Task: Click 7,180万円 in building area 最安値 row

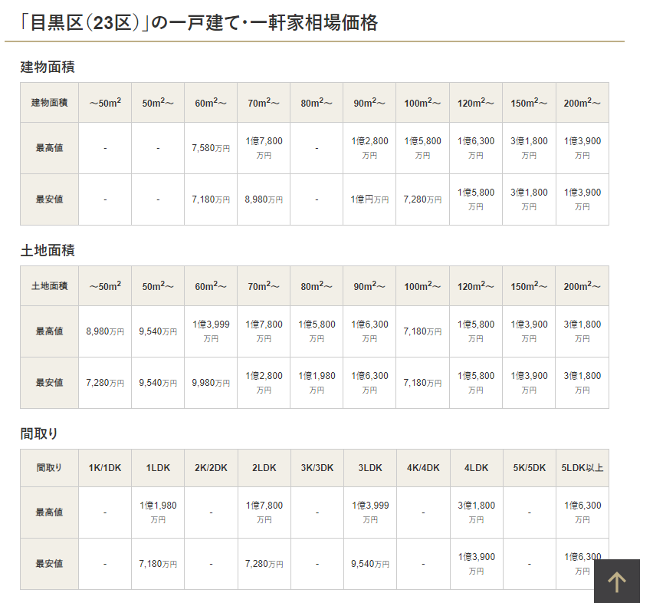Action: click(211, 199)
